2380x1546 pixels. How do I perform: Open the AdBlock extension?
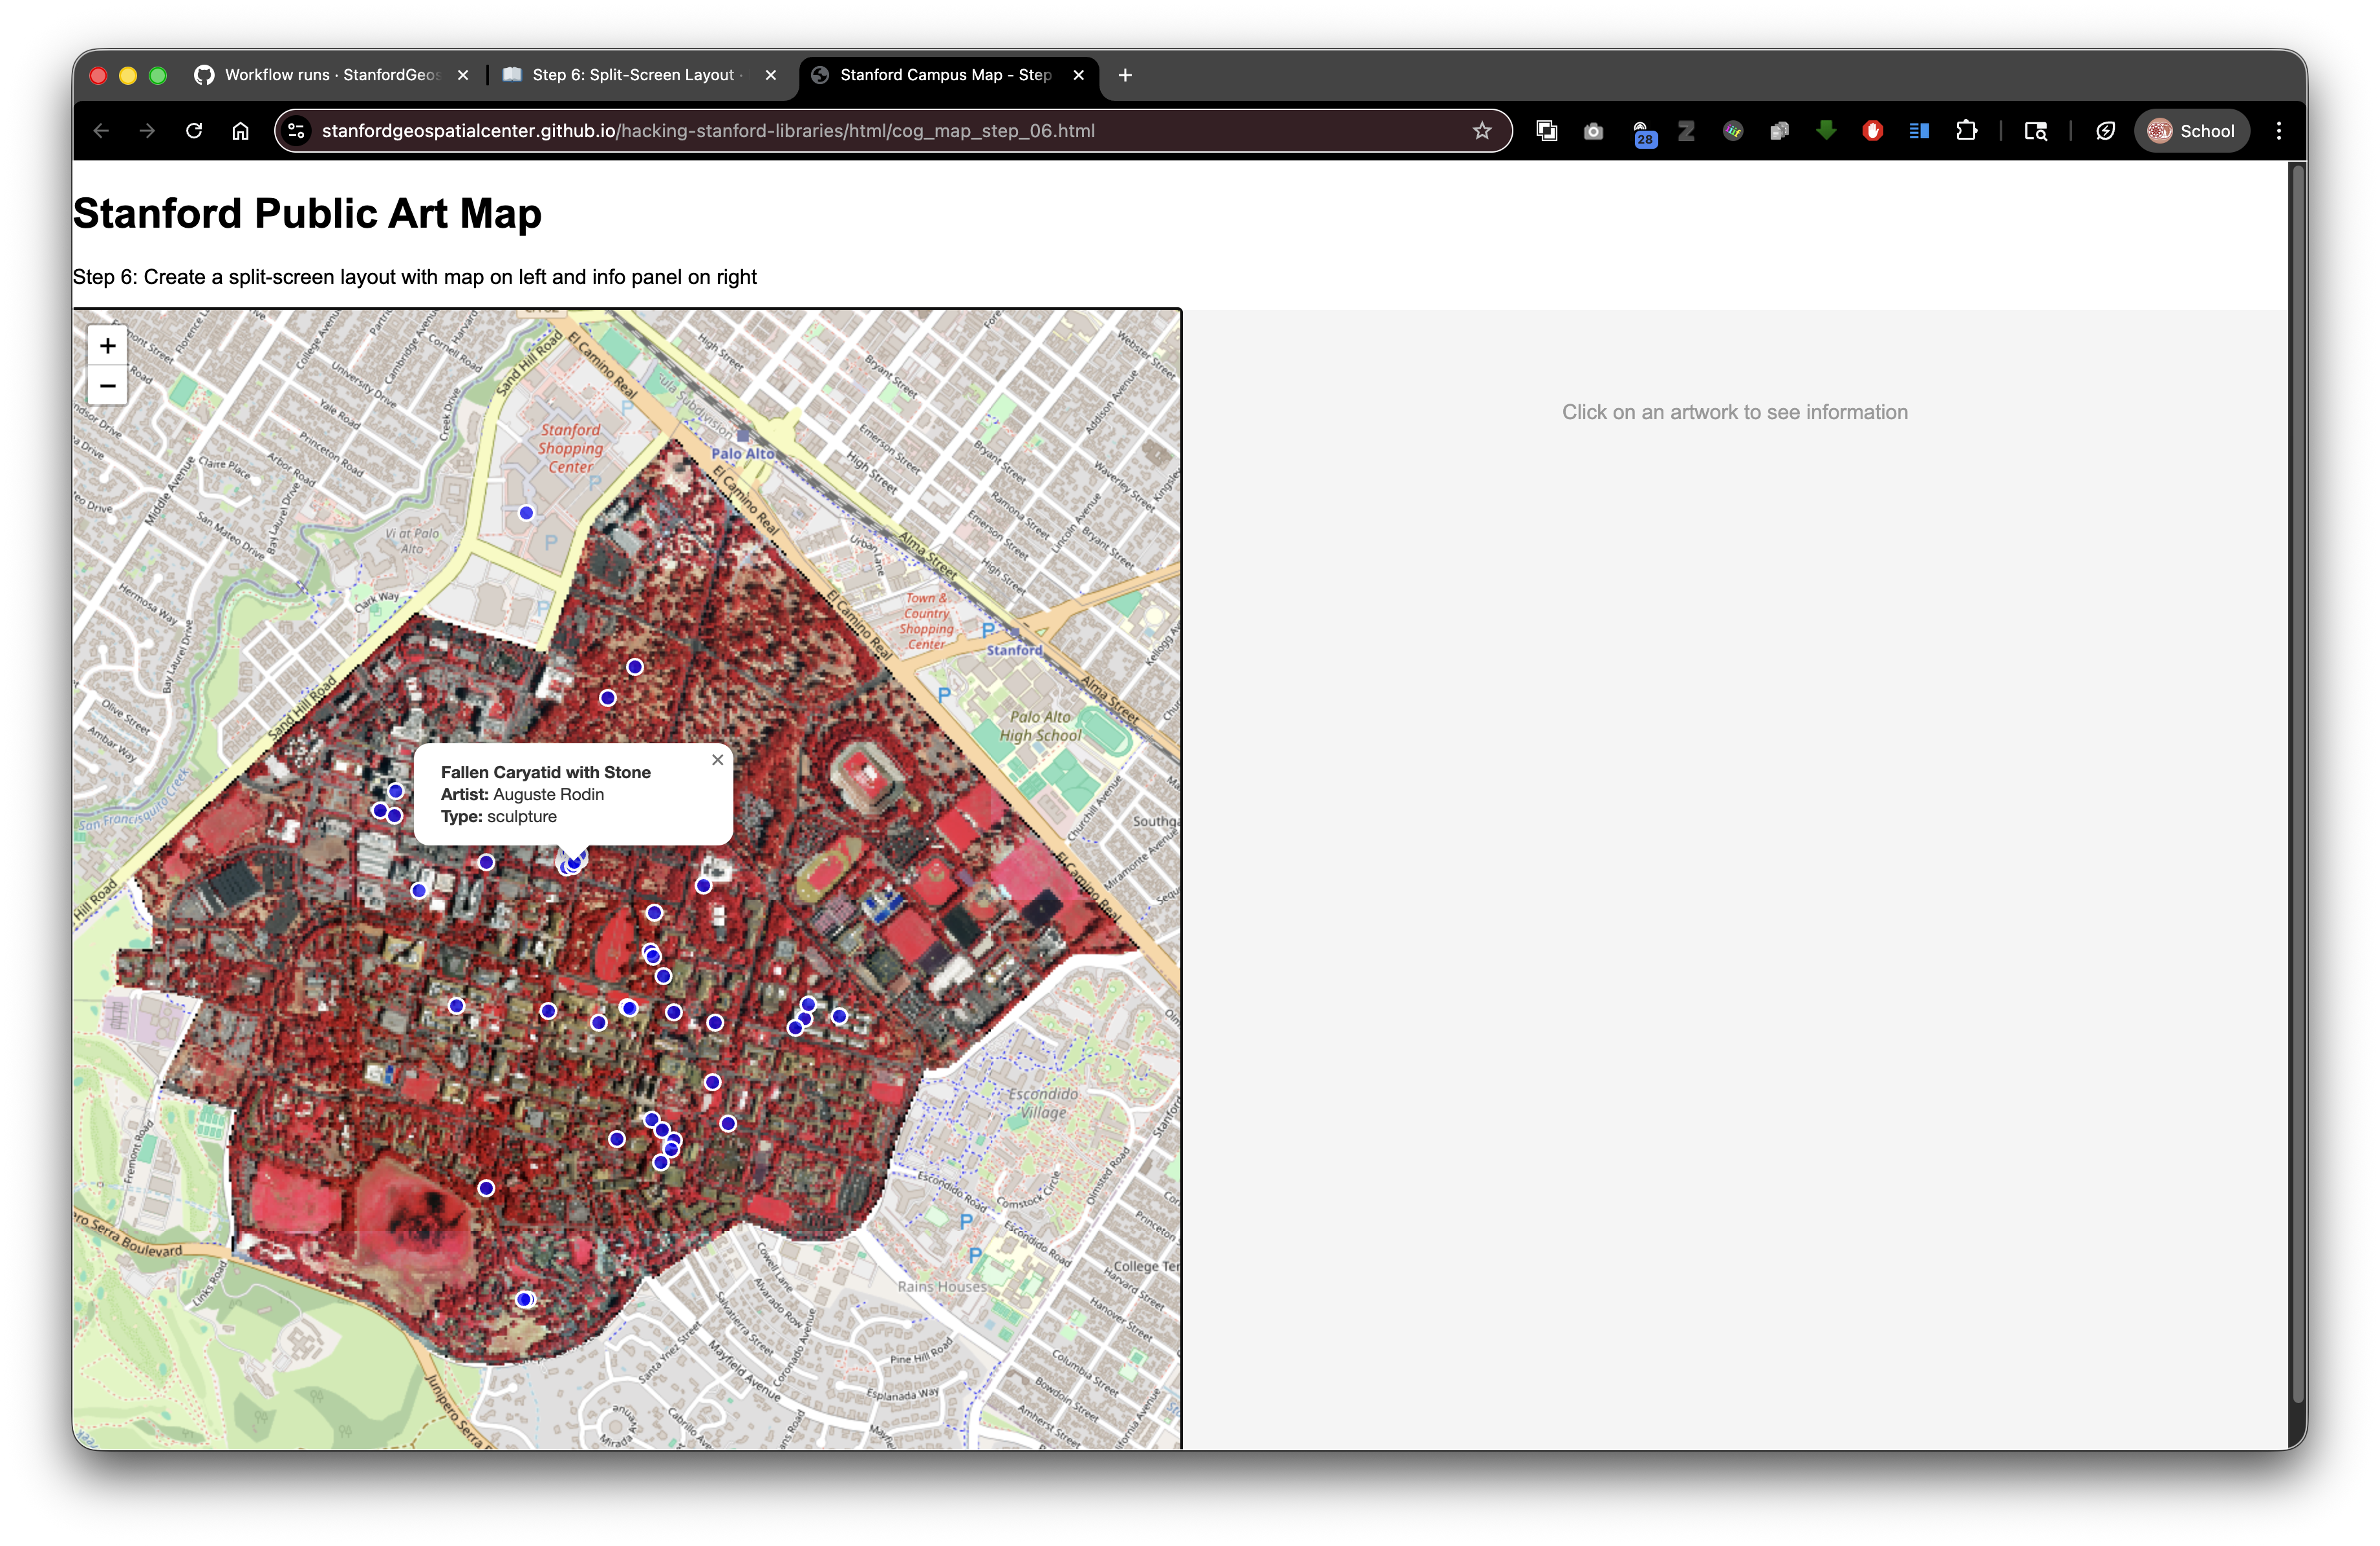point(1872,130)
